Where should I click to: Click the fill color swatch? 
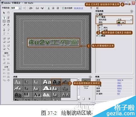point(119,22)
